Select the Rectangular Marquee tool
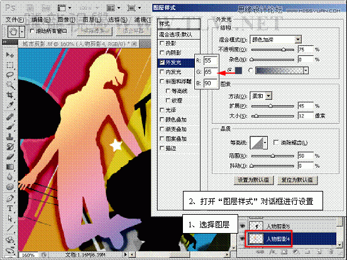 tap(9, 65)
